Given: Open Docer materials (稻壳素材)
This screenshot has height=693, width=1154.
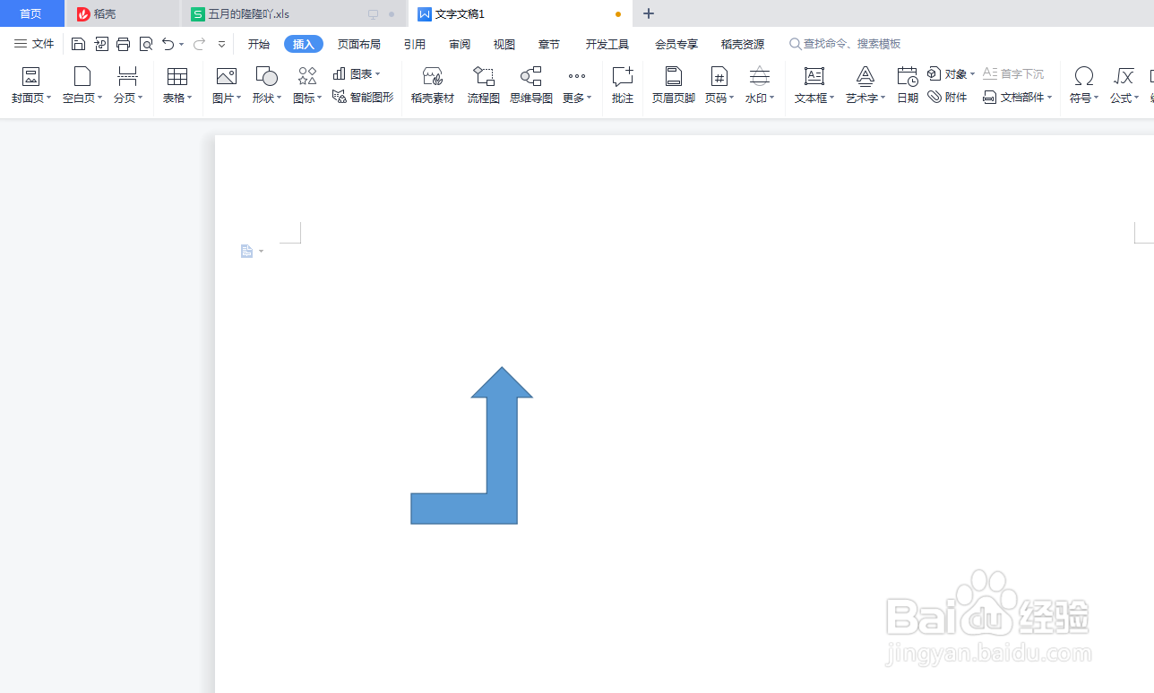Looking at the screenshot, I should pyautogui.click(x=432, y=85).
